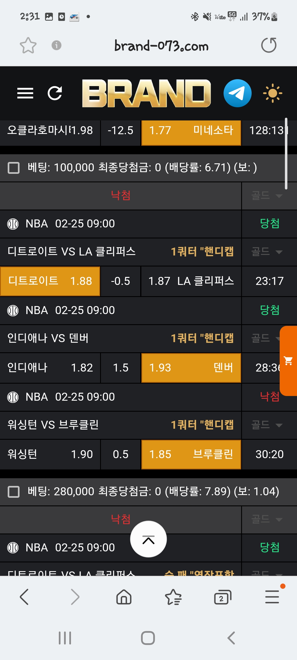Open the 골드 dropdown beside the first 낙첨

(267, 196)
